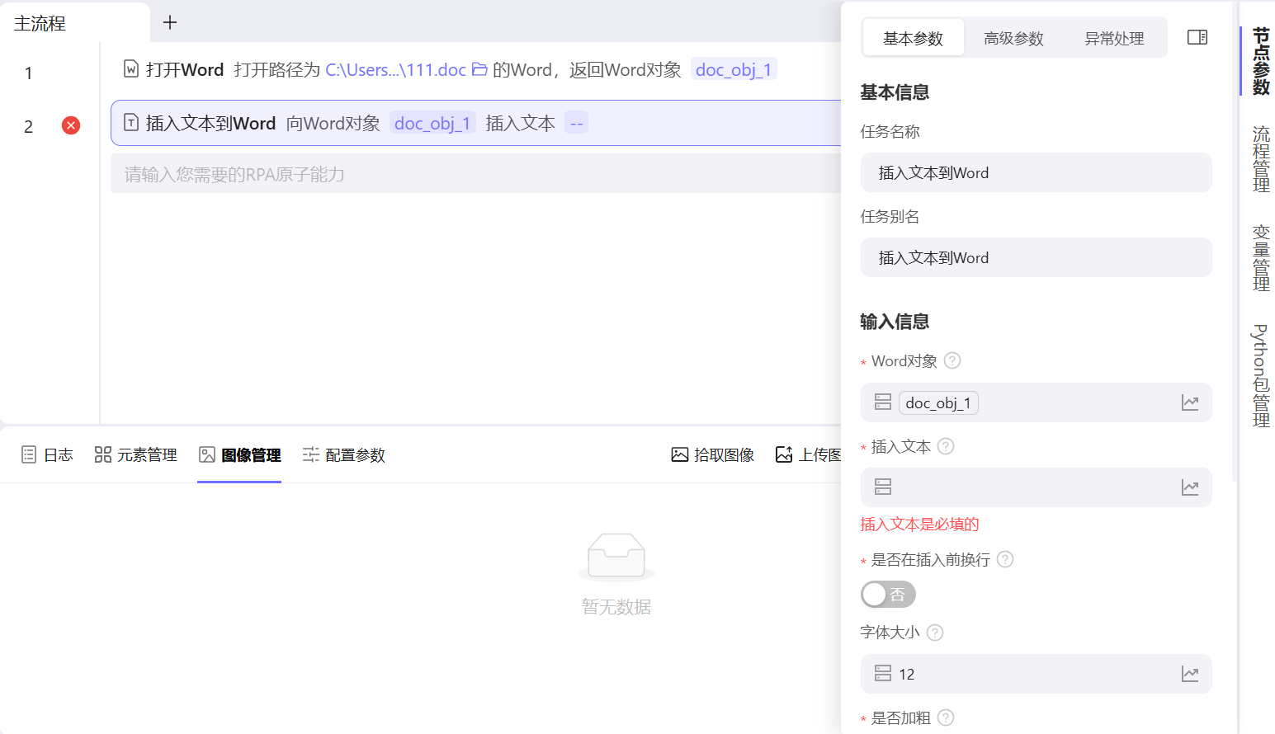The image size is (1275, 734).
Task: Click the 插入文本 input field
Action: (x=1032, y=487)
